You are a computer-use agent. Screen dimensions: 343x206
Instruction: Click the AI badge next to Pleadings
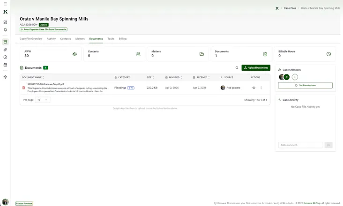(131, 88)
